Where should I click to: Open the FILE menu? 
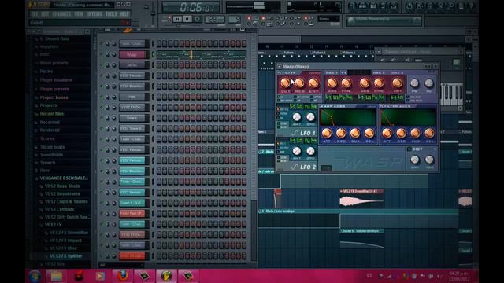click(x=35, y=14)
